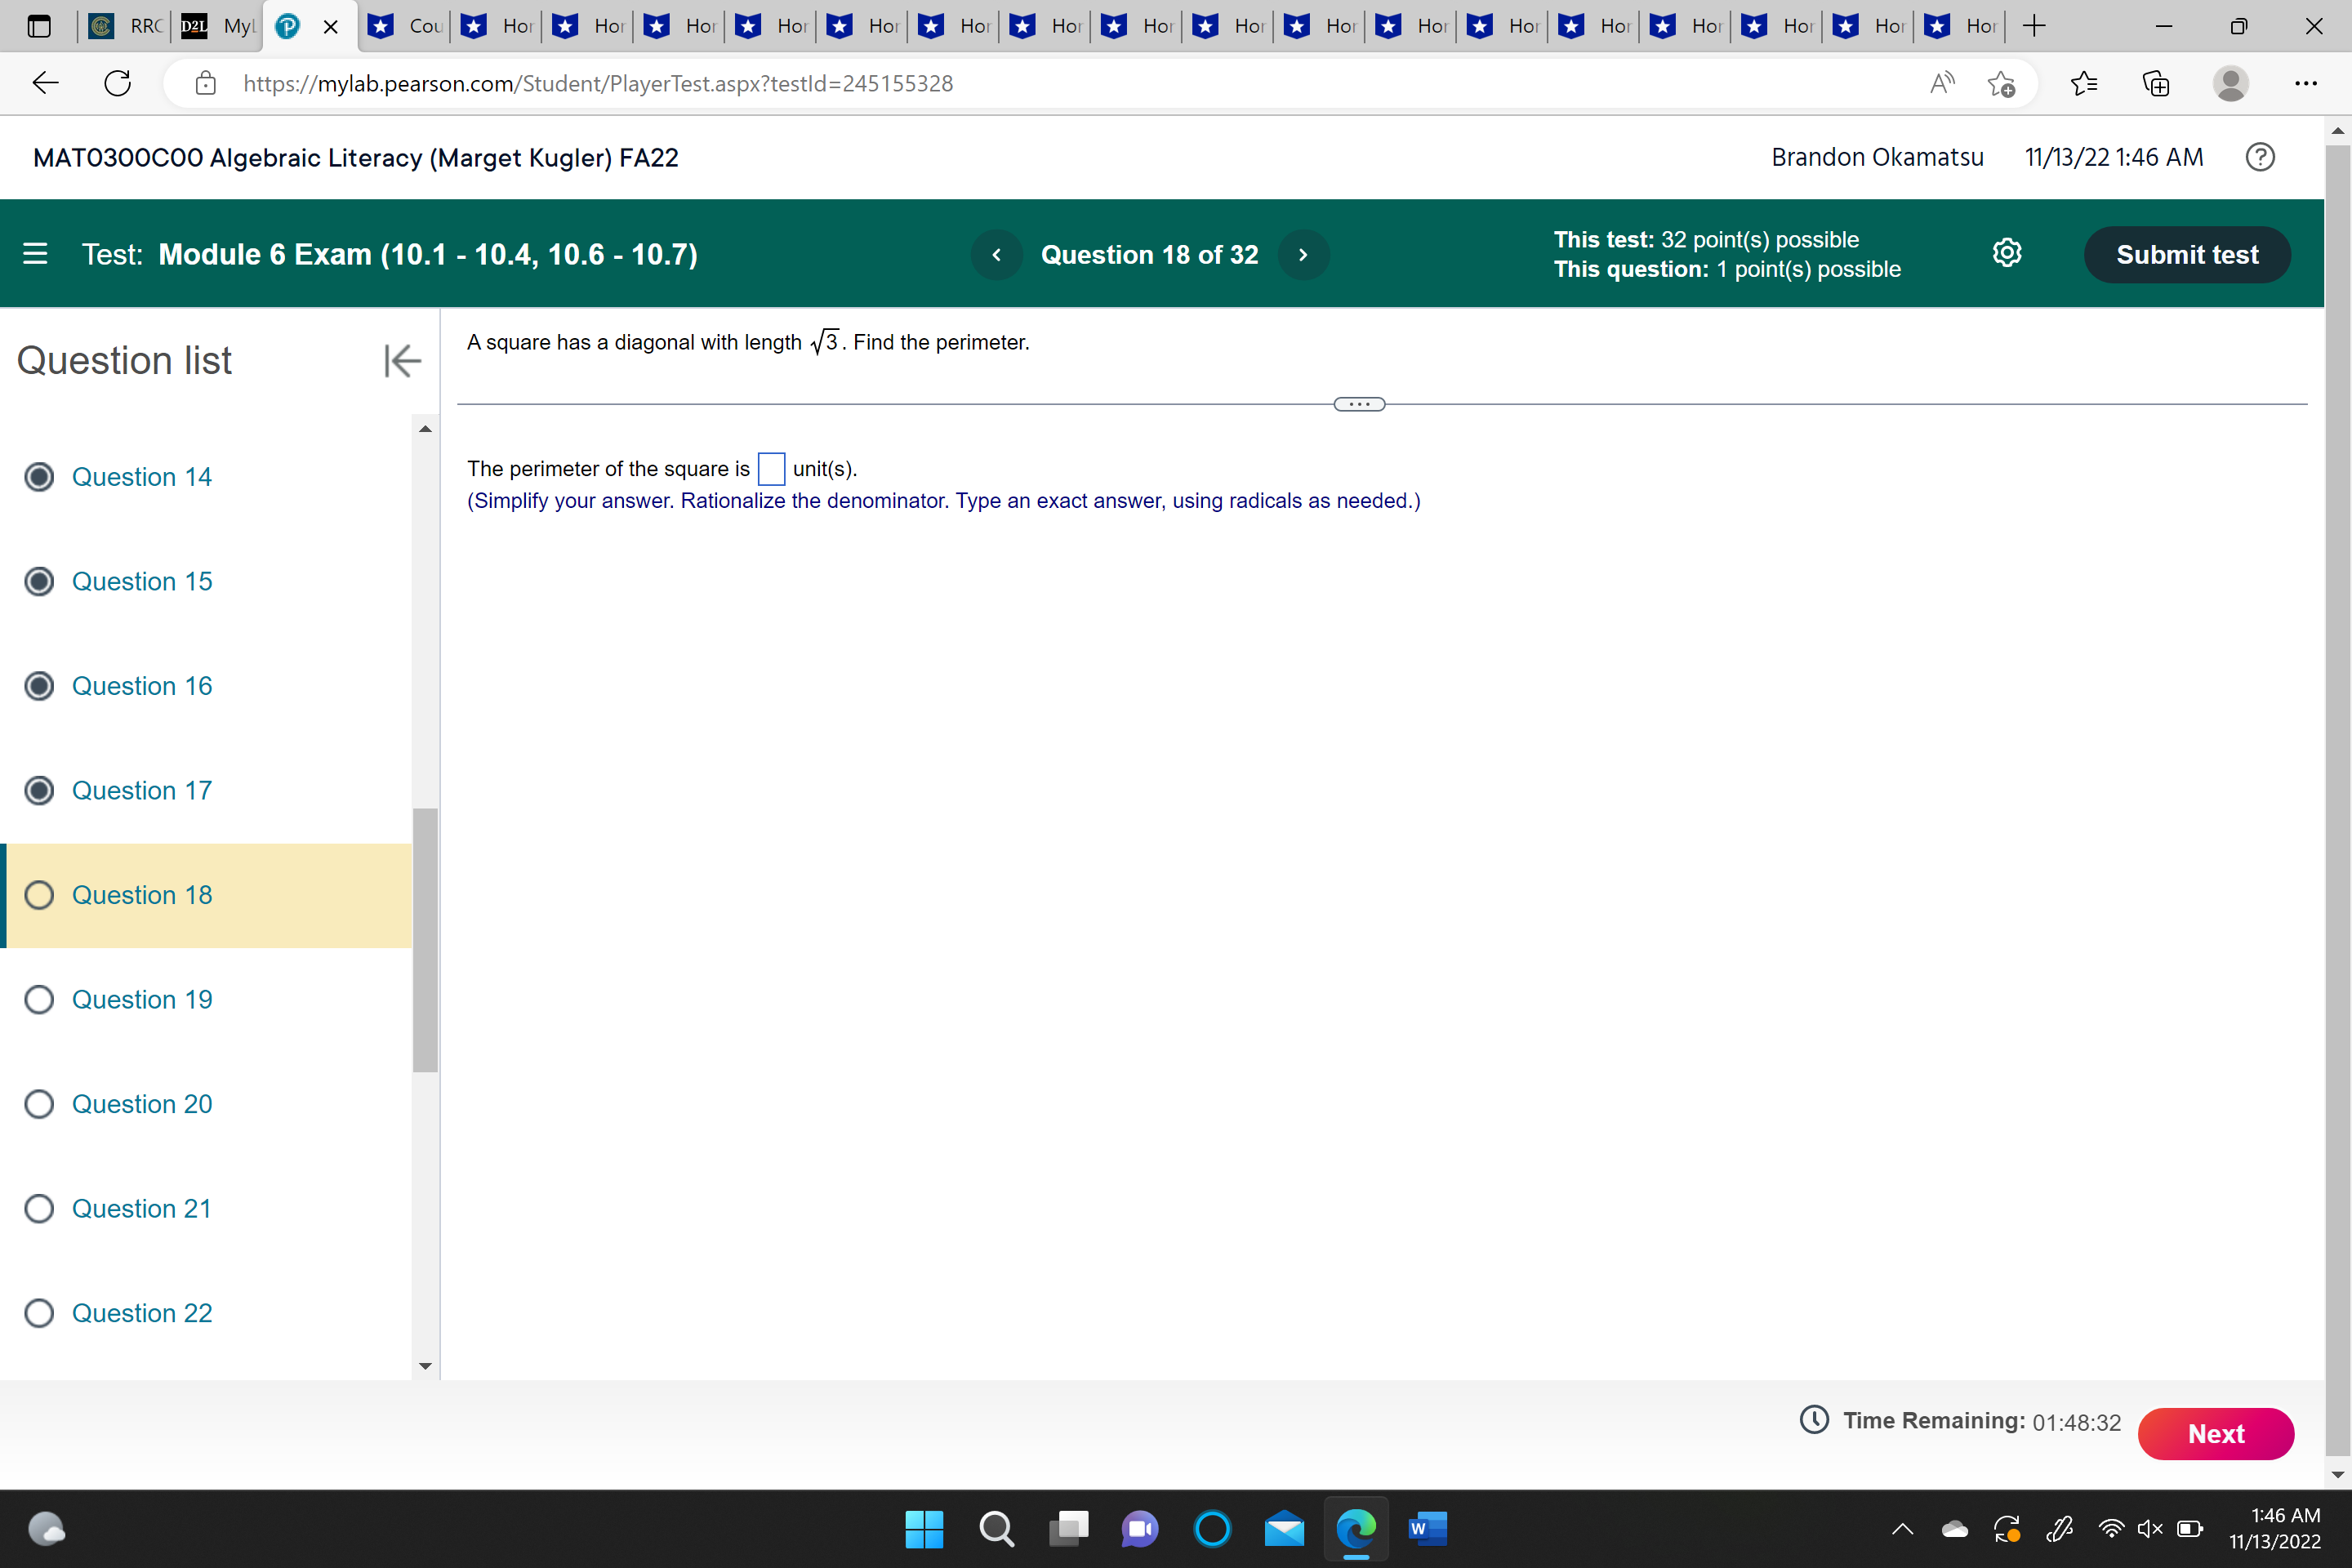The height and width of the screenshot is (1568, 2352).
Task: Go to next question chevron in header
Action: tap(1302, 255)
